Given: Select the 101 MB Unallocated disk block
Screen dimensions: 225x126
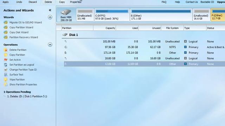Looking at the screenshot, I should (85, 15).
